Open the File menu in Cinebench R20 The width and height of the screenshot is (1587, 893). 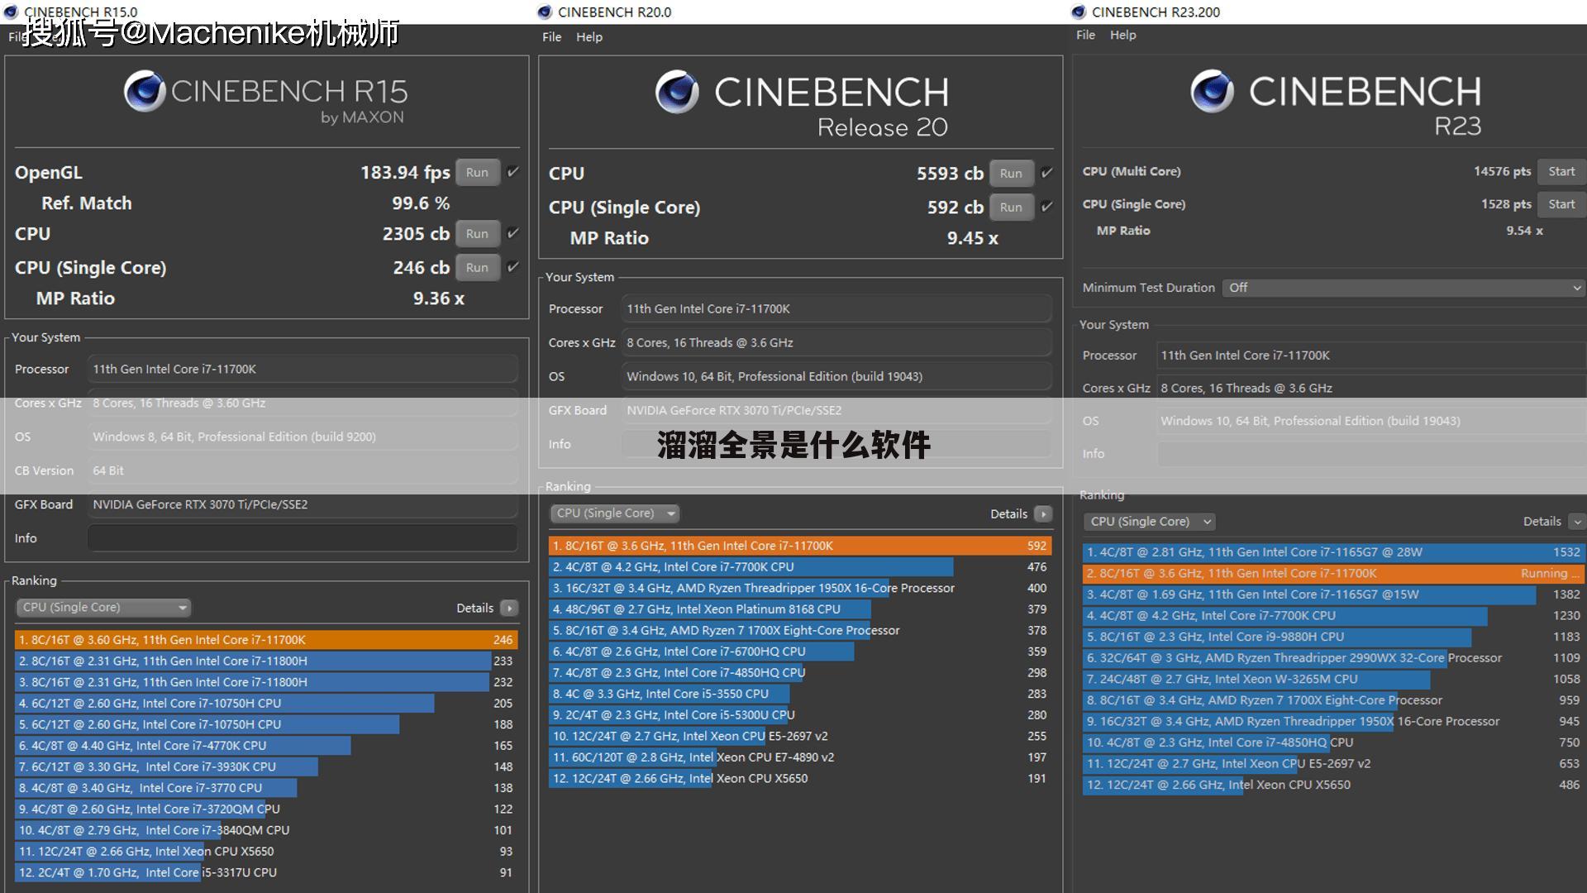click(x=551, y=36)
